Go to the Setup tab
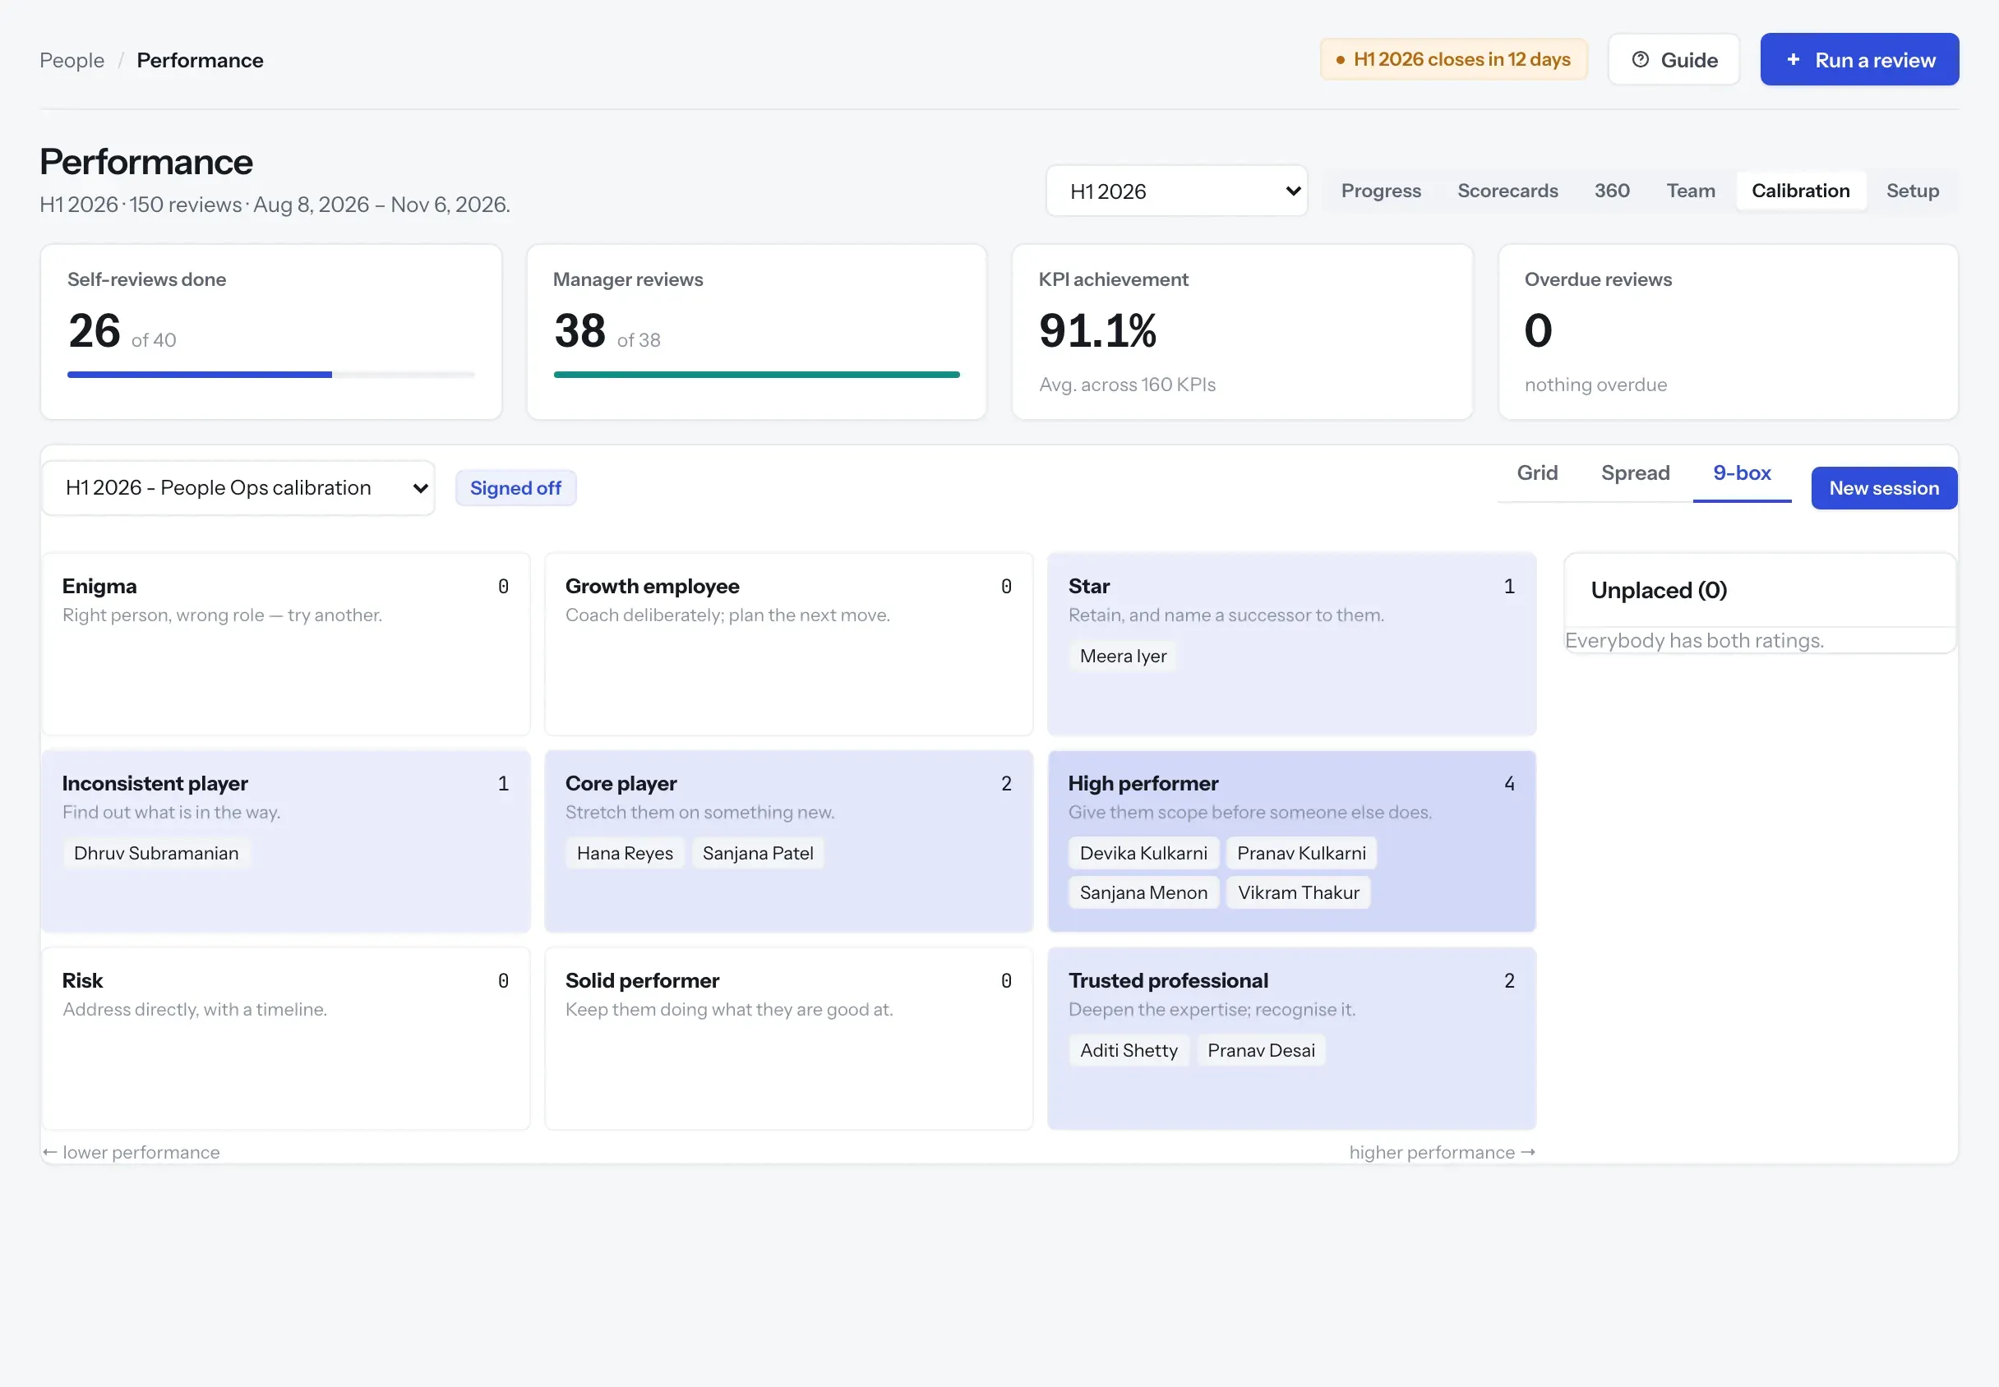 (x=1912, y=191)
